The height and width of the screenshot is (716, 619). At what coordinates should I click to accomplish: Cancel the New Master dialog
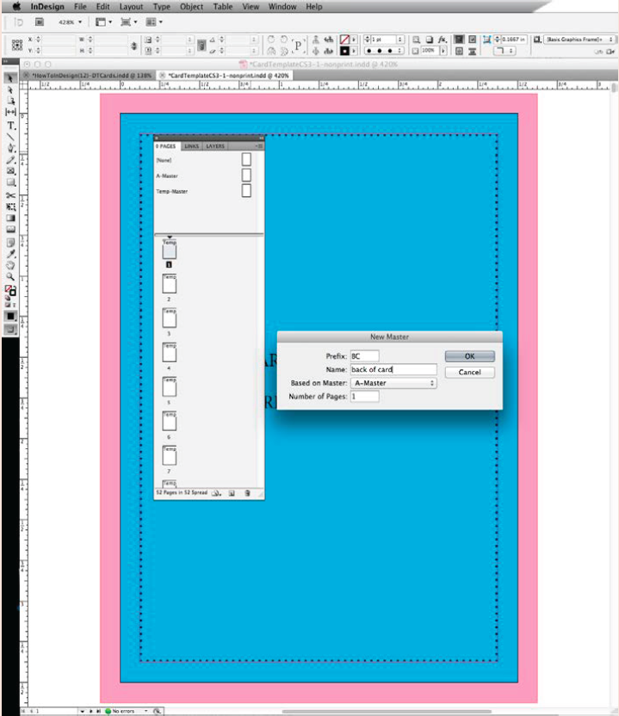click(x=469, y=372)
